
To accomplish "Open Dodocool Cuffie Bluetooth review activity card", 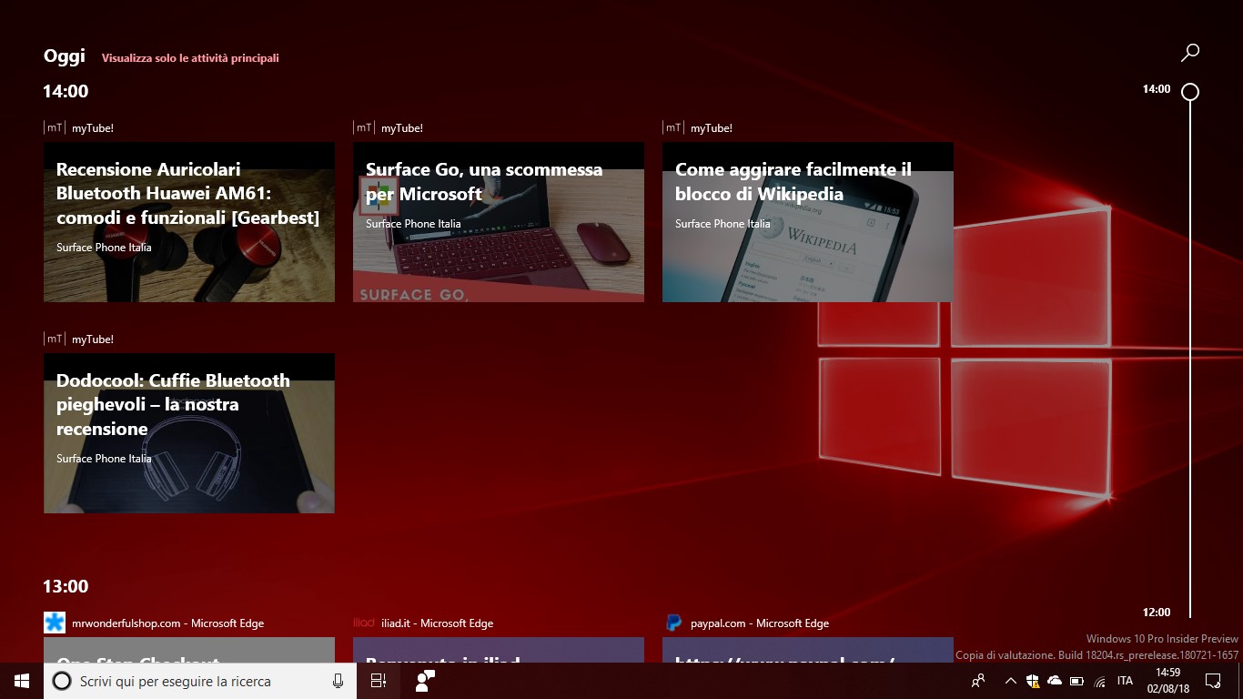I will (x=189, y=433).
